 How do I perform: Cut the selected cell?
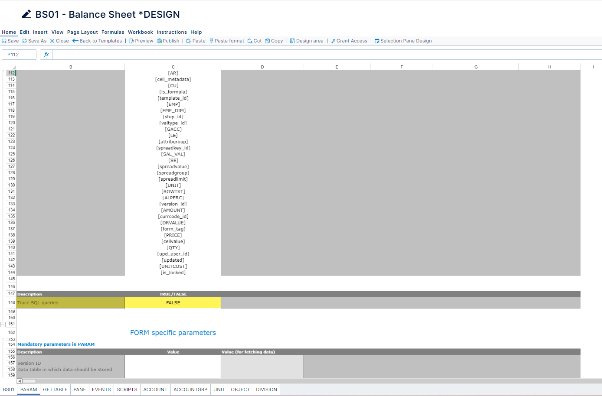coord(254,41)
